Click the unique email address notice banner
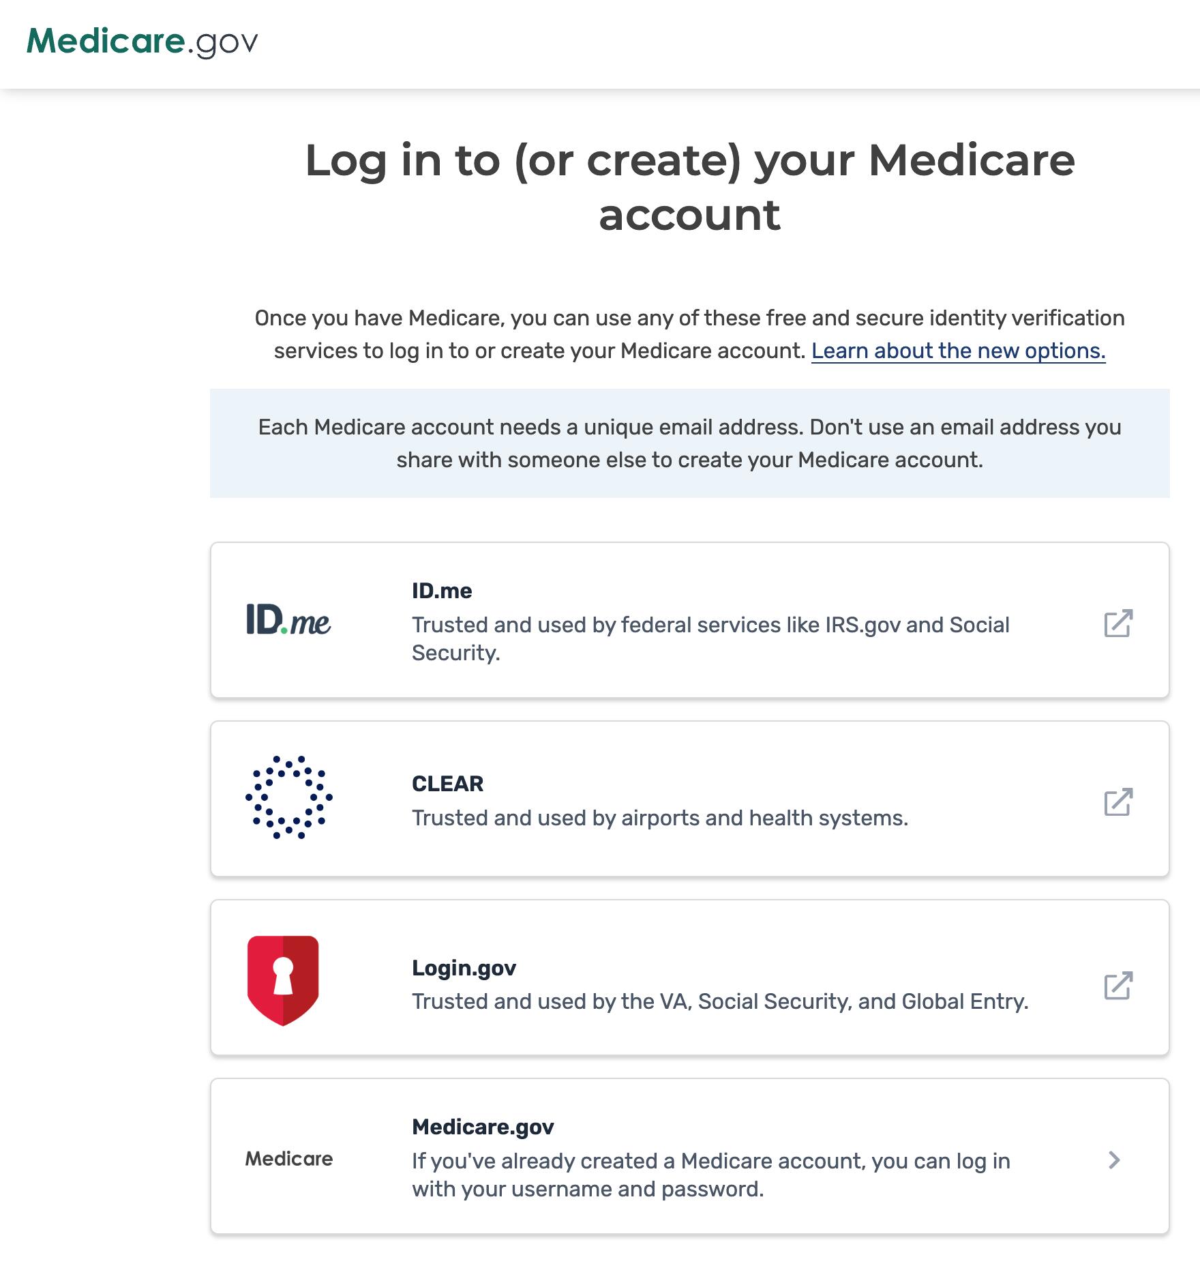The height and width of the screenshot is (1281, 1200). [x=689, y=443]
